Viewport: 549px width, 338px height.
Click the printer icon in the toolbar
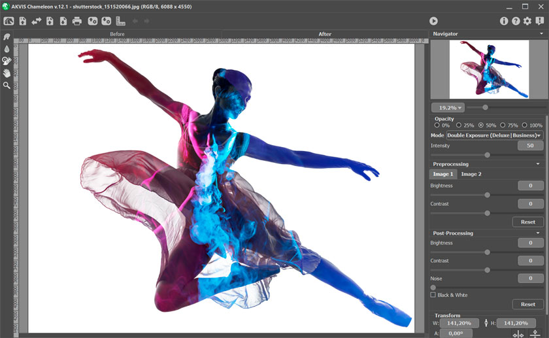[x=76, y=21]
